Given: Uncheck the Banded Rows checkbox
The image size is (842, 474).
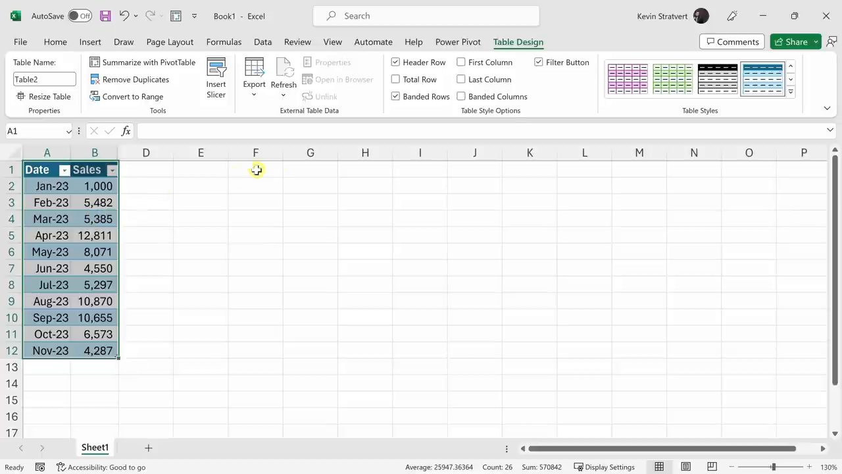Looking at the screenshot, I should (395, 96).
